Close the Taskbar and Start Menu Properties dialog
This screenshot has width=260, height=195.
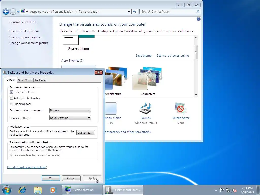pos(99,72)
